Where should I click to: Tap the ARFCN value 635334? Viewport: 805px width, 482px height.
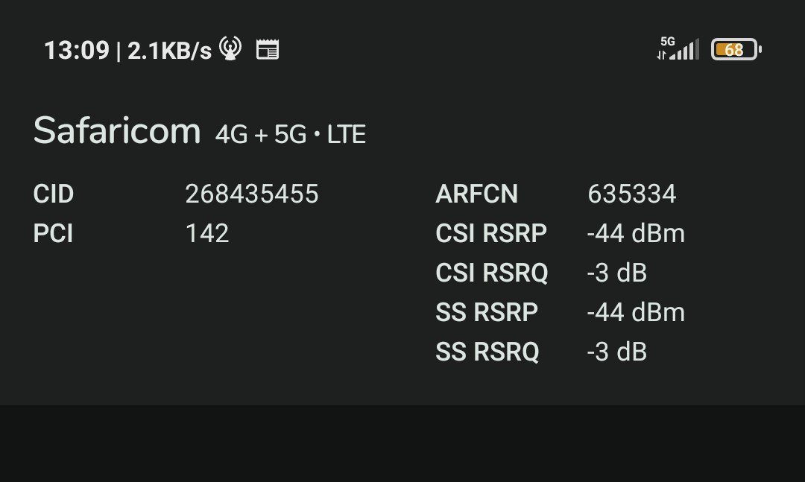(x=632, y=194)
